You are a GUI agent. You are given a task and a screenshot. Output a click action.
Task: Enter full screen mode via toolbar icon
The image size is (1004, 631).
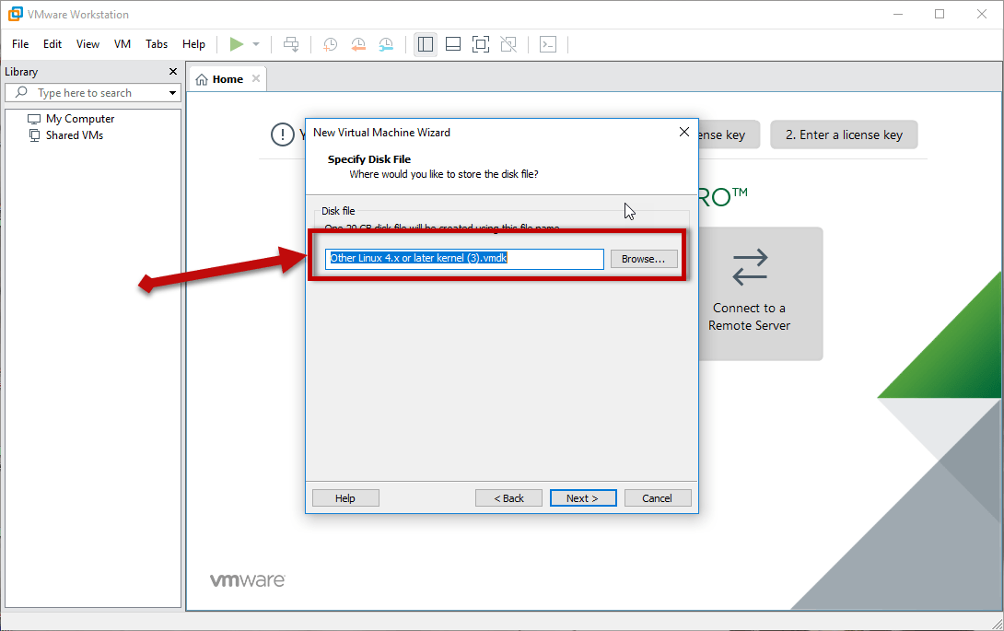point(480,44)
